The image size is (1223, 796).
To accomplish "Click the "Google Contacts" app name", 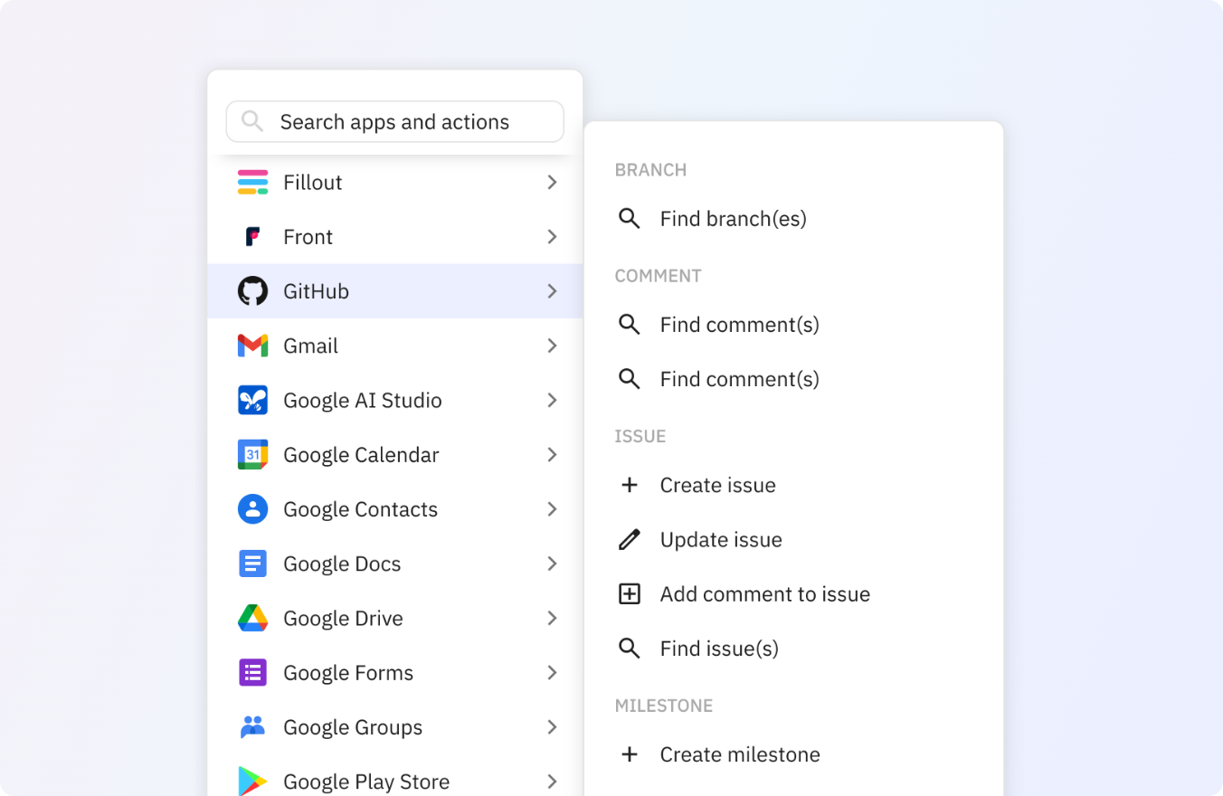I will (361, 509).
